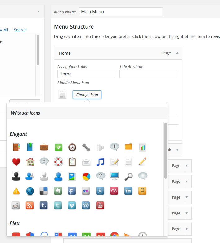
Task: Pick the Google g icon
Action: [100, 191]
